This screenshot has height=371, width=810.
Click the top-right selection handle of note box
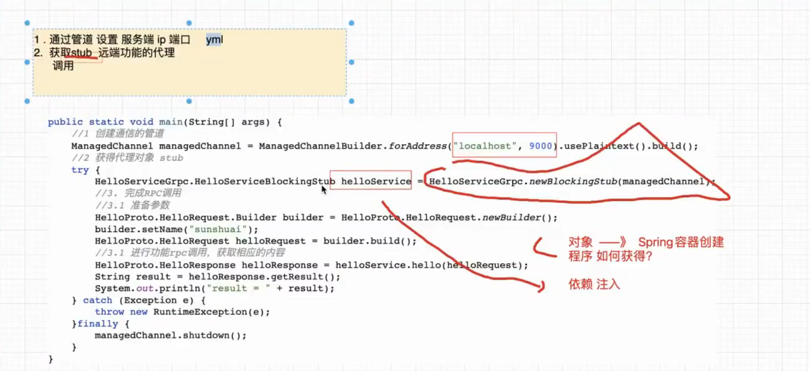351,23
